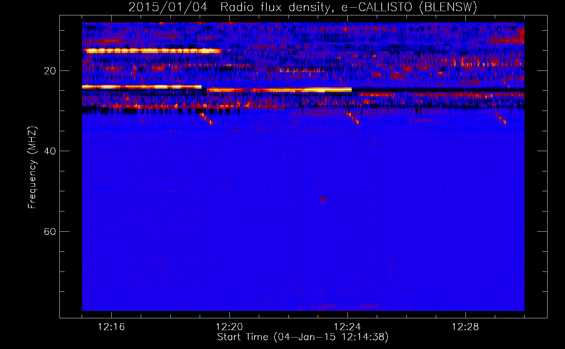Click the 40 MHz frequency tick label
Viewport: 565px width, 349px height.
click(x=50, y=151)
